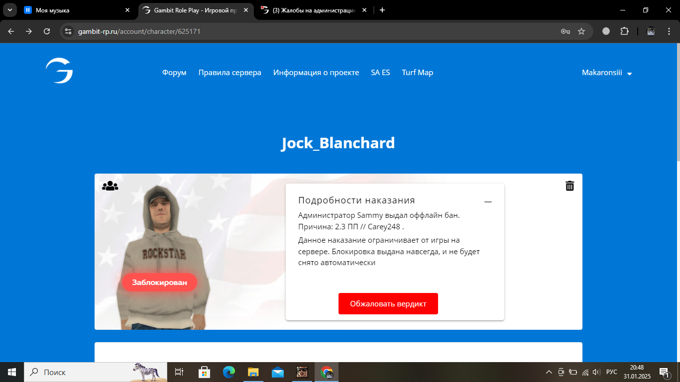Open the Правила сервера menu link
Viewport: 680px width, 382px height.
[x=229, y=73]
